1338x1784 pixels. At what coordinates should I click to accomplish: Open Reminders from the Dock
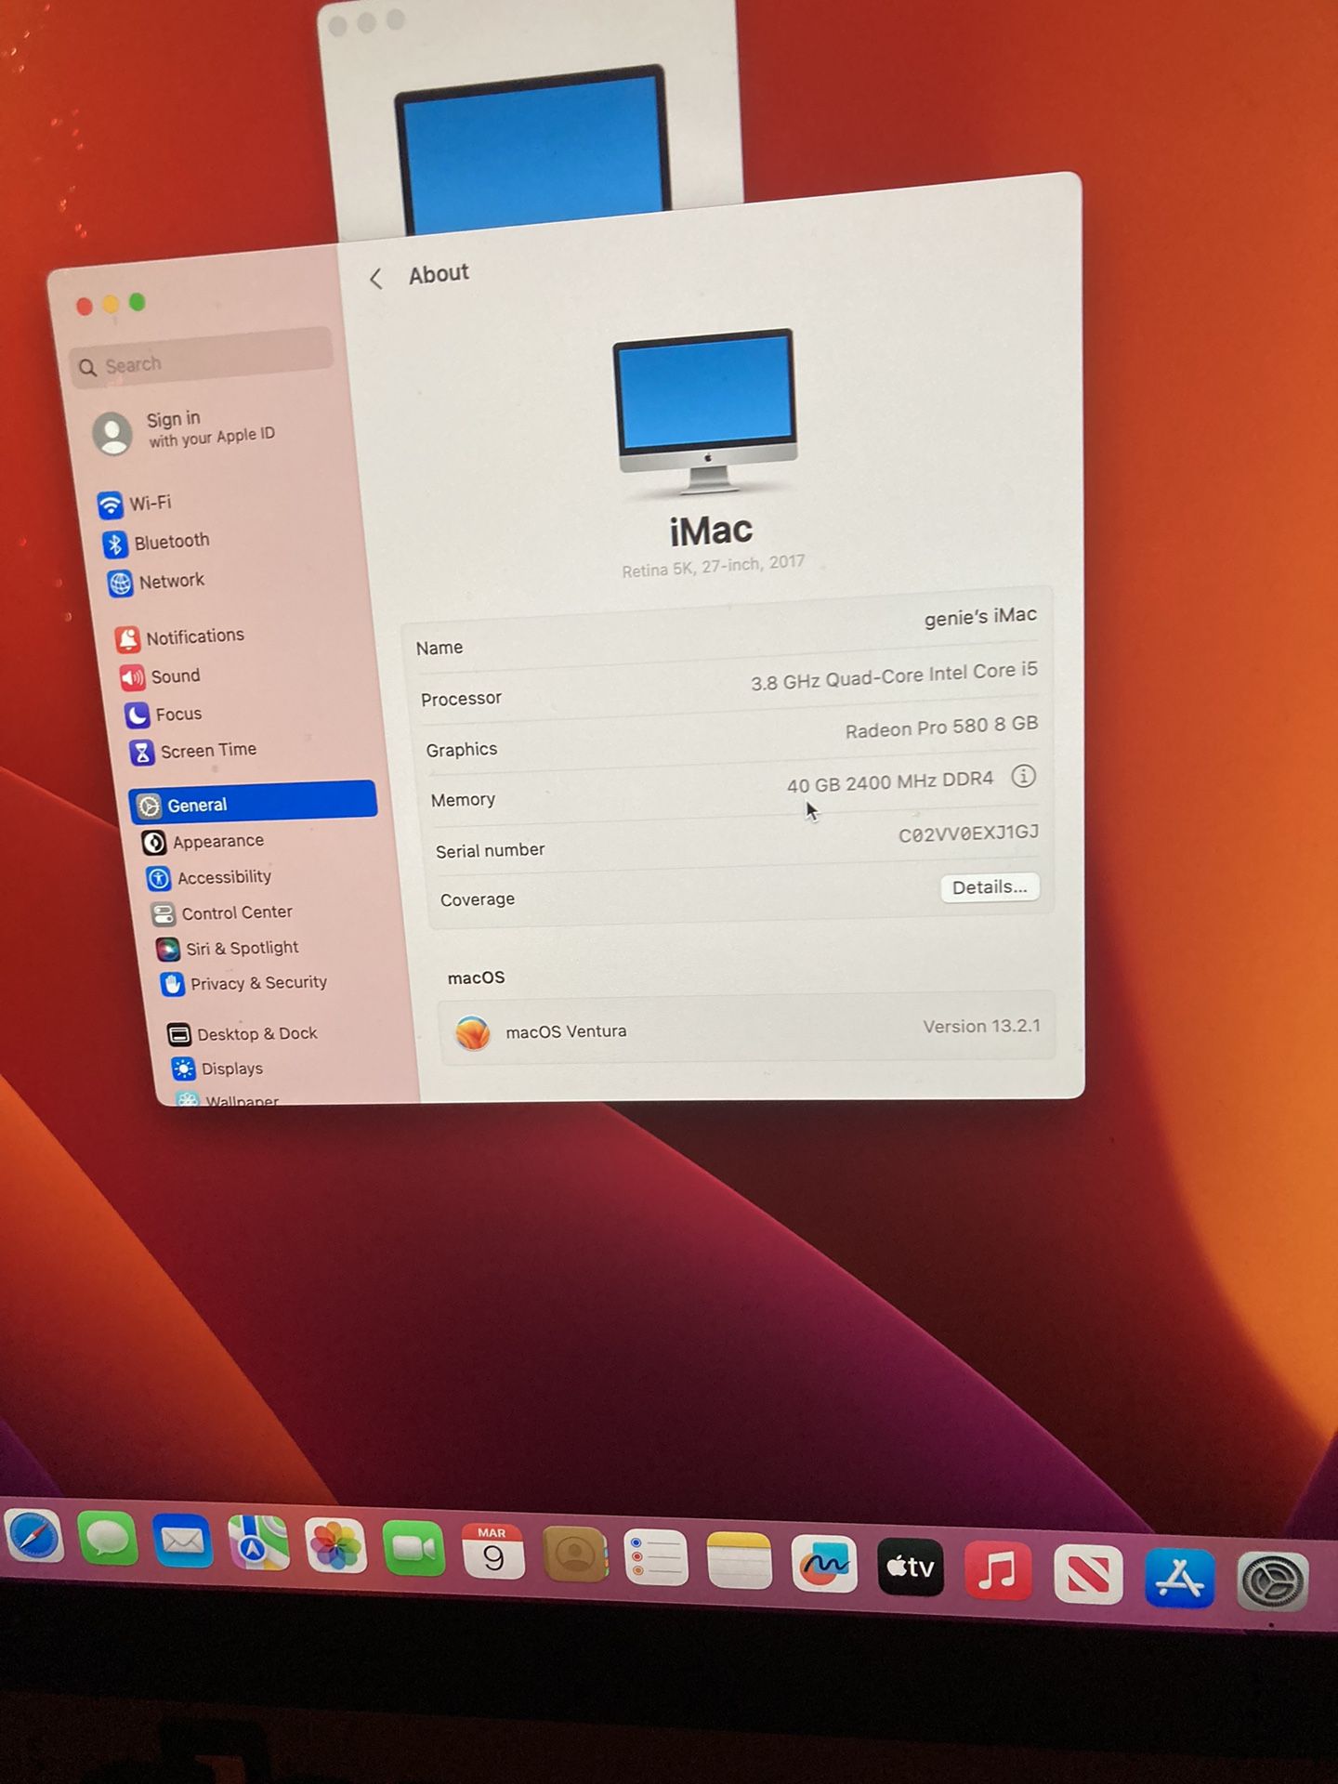click(x=656, y=1559)
